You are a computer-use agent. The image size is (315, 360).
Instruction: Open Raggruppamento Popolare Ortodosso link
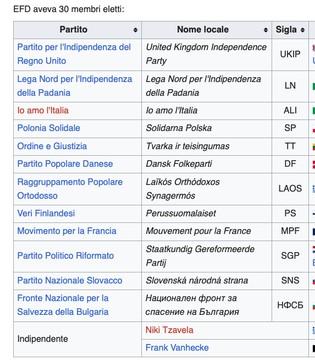pos(70,189)
